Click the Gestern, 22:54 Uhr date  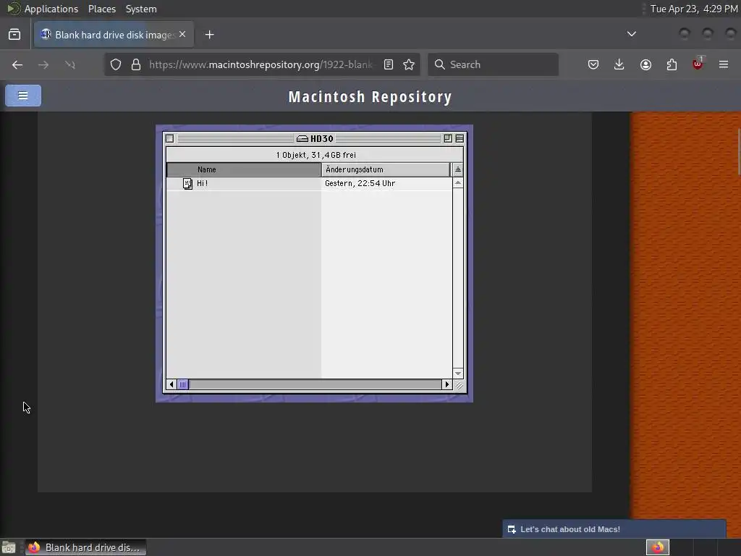360,183
